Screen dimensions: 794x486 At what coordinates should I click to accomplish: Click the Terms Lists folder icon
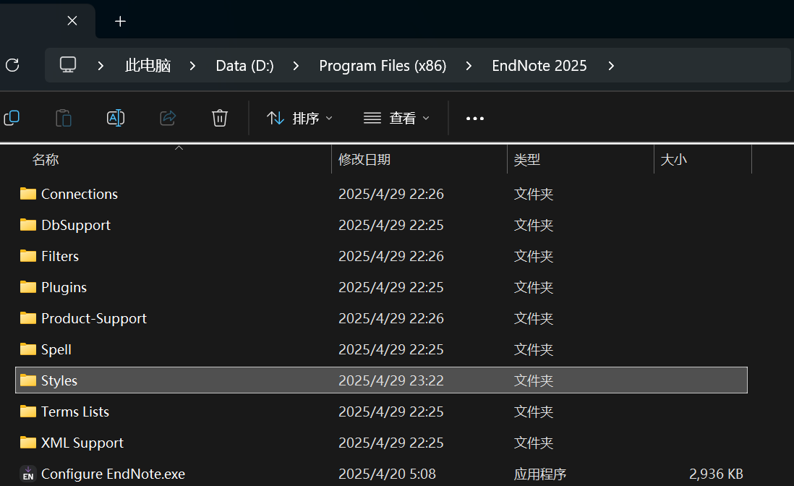coord(28,412)
